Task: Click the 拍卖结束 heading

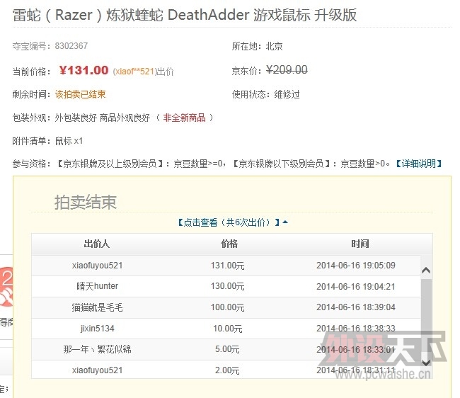Action: [86, 203]
